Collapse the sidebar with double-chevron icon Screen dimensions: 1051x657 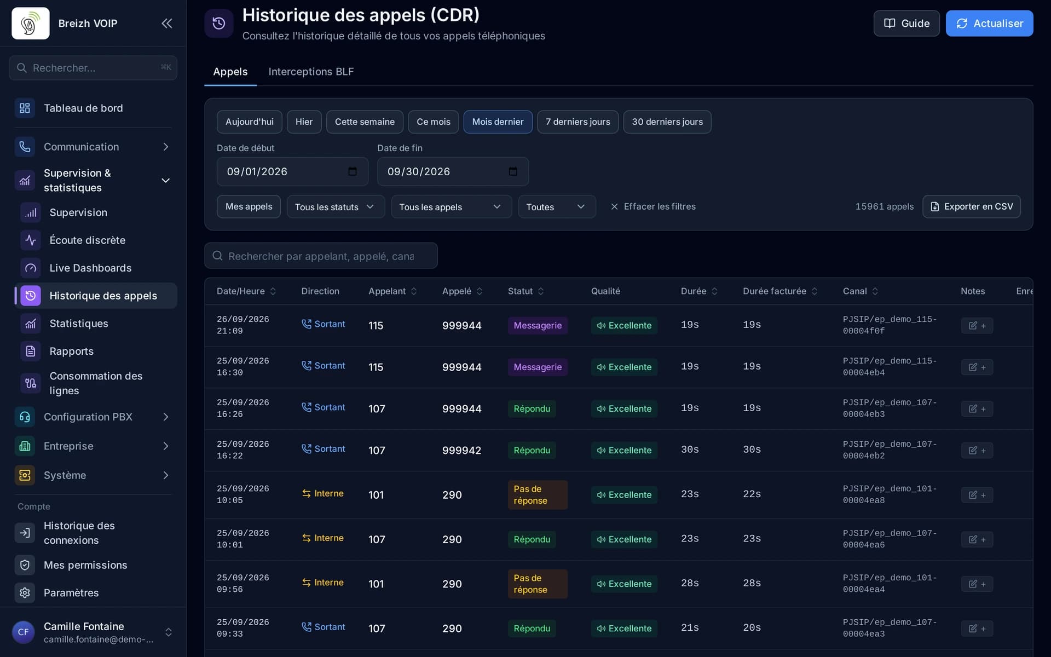coord(166,23)
